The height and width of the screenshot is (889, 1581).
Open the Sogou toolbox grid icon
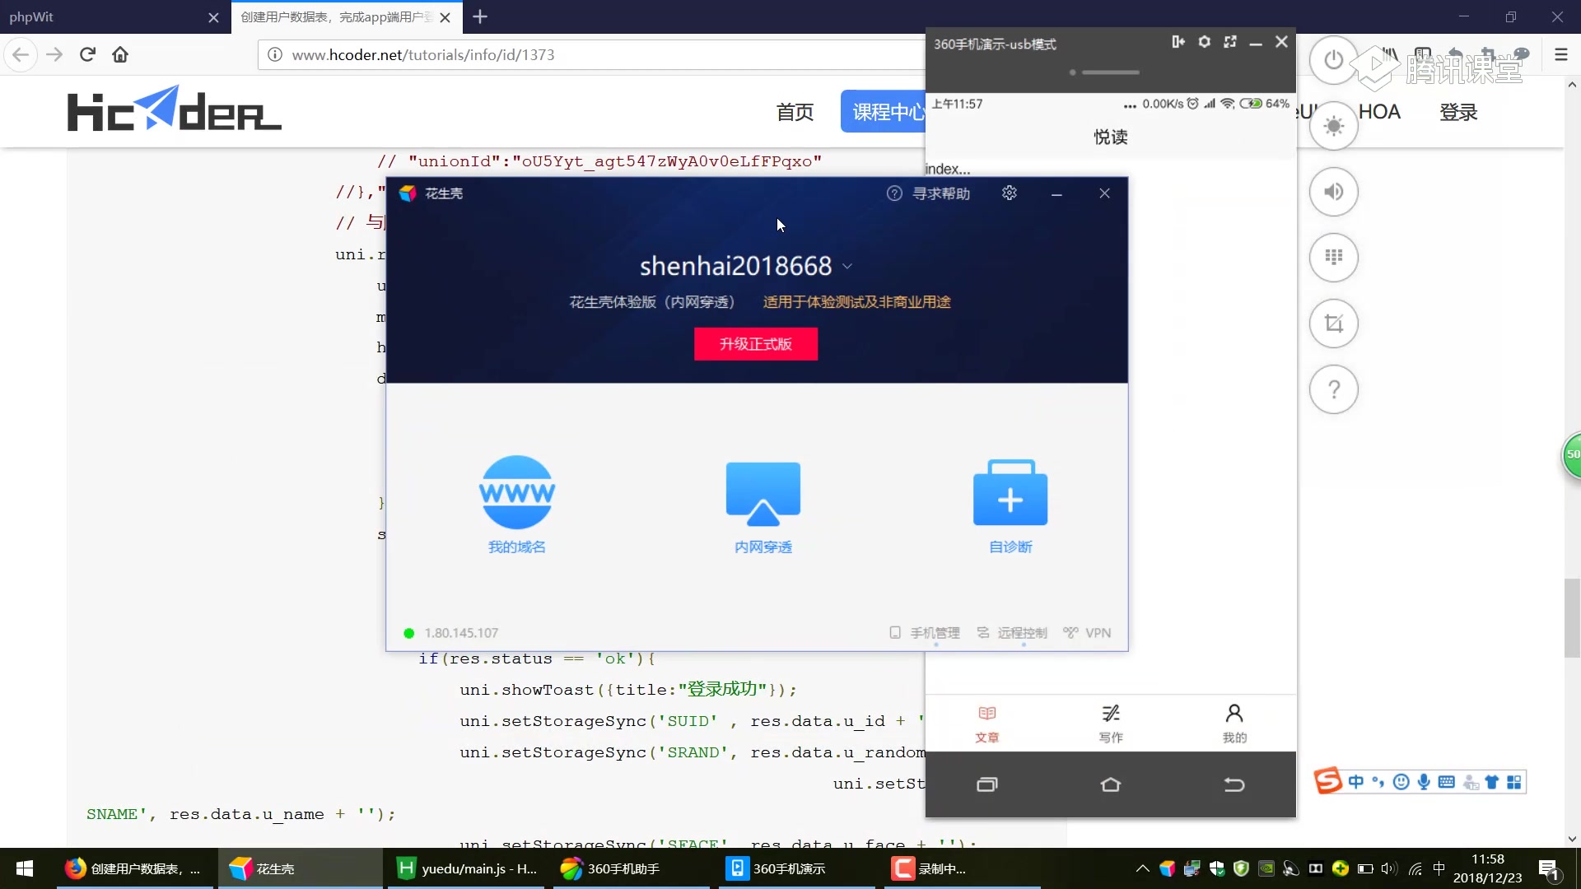click(1513, 782)
